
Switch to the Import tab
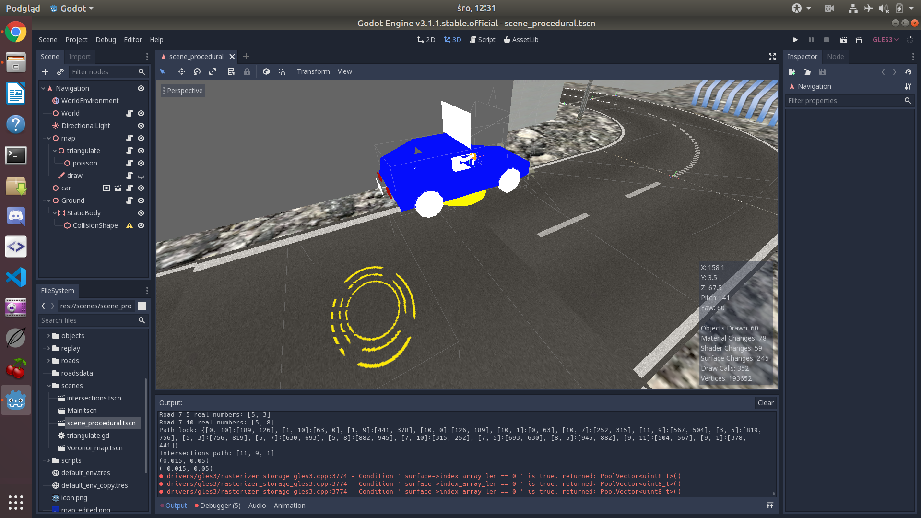click(80, 57)
